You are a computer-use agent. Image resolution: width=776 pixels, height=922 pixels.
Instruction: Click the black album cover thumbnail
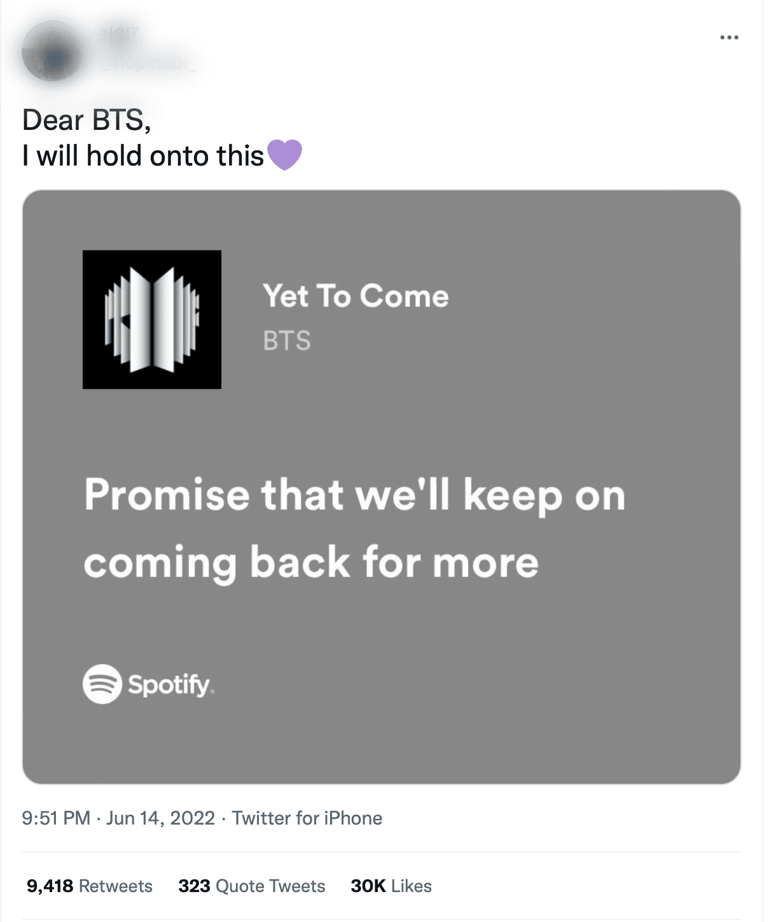coord(150,317)
